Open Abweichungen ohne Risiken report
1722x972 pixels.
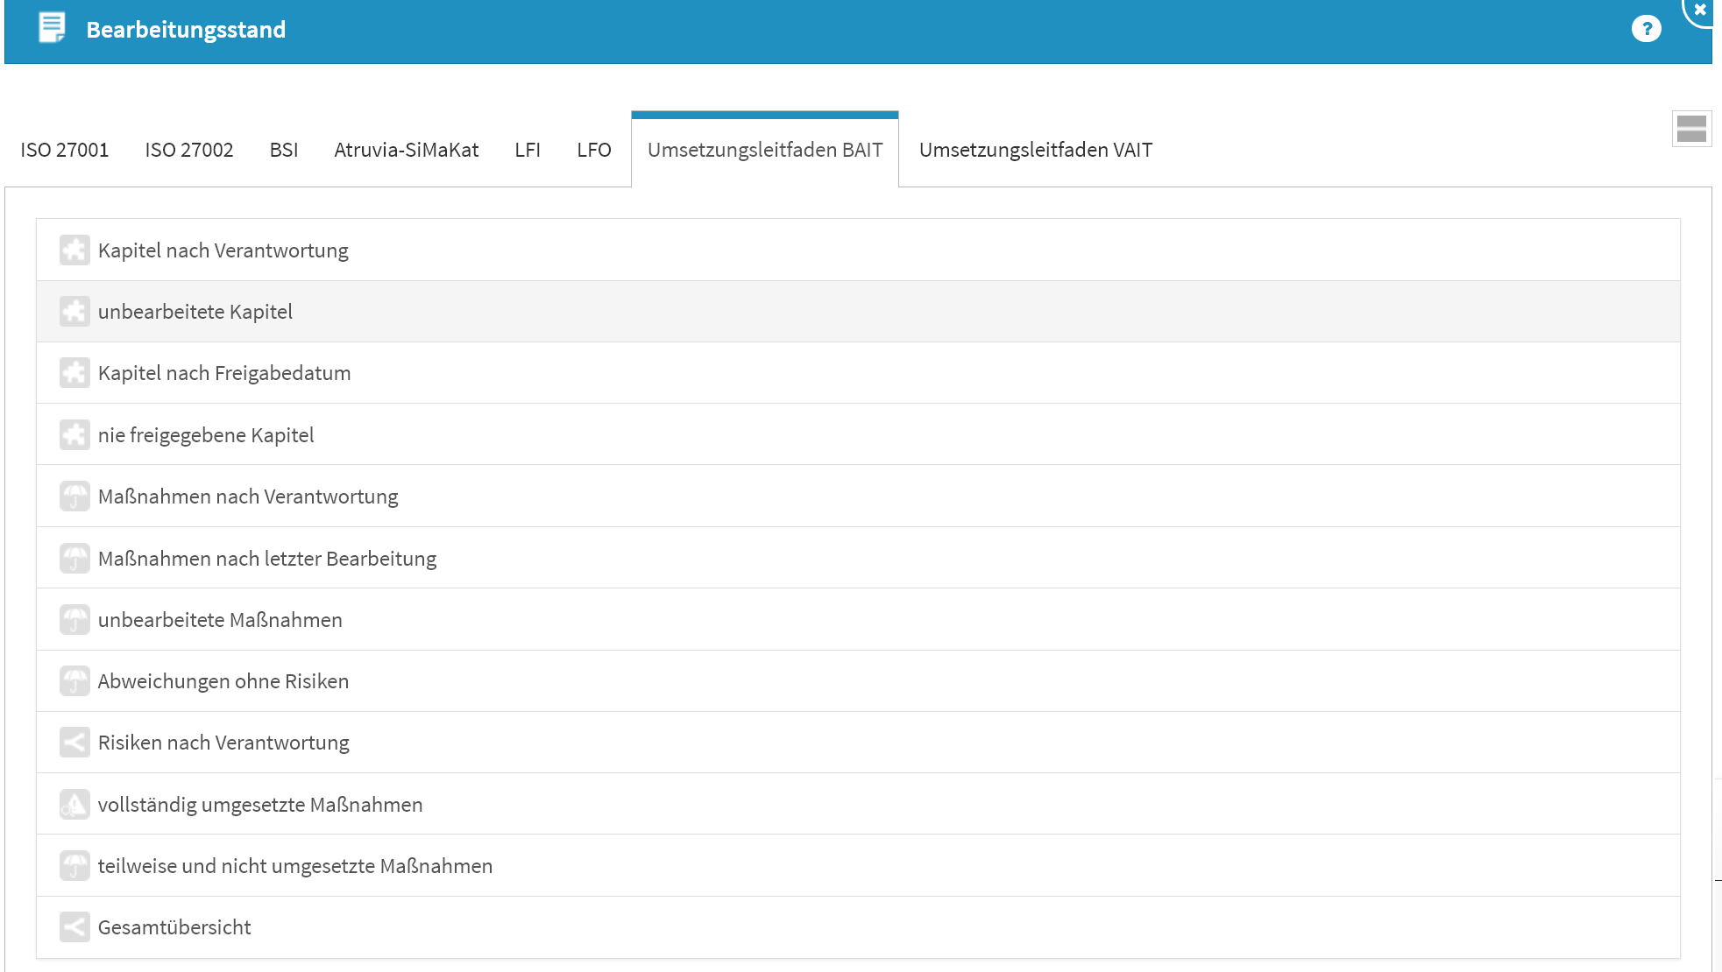point(223,681)
